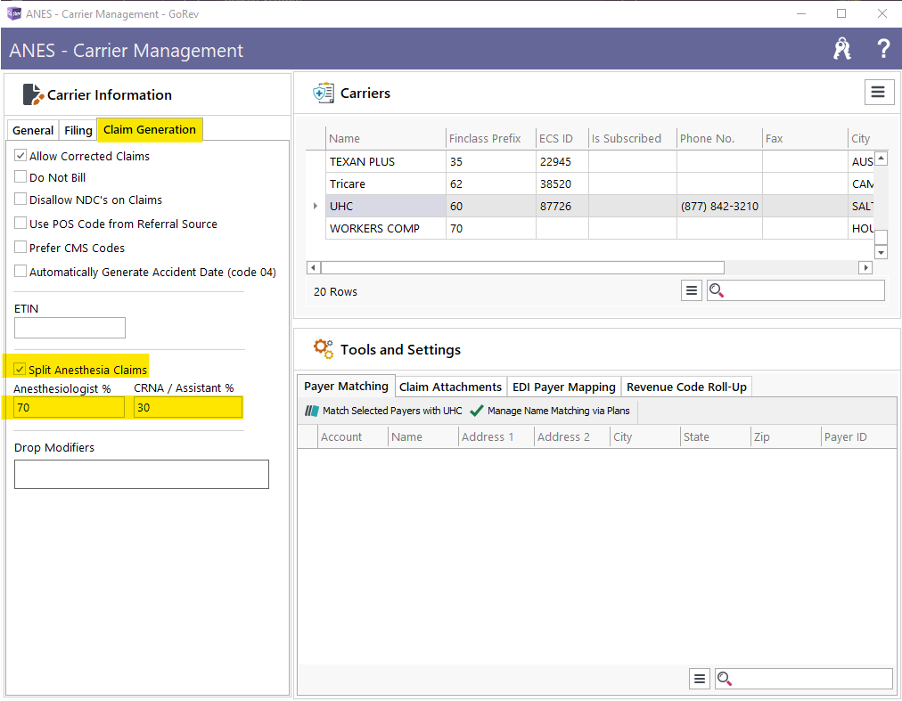The height and width of the screenshot is (701, 902).
Task: Sort carriers by Finclass Prefix column
Action: [491, 139]
